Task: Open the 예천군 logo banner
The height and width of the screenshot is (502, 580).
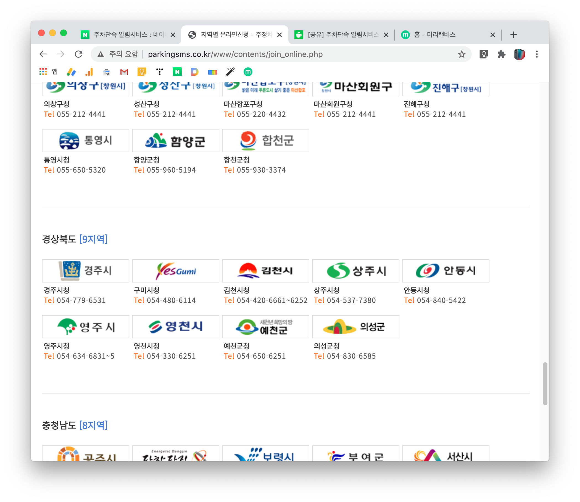Action: point(265,326)
